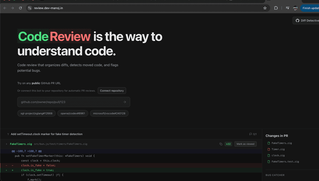Screen dimensions: 319x181
Task: Click the Connect repository button
Action: click(x=112, y=91)
